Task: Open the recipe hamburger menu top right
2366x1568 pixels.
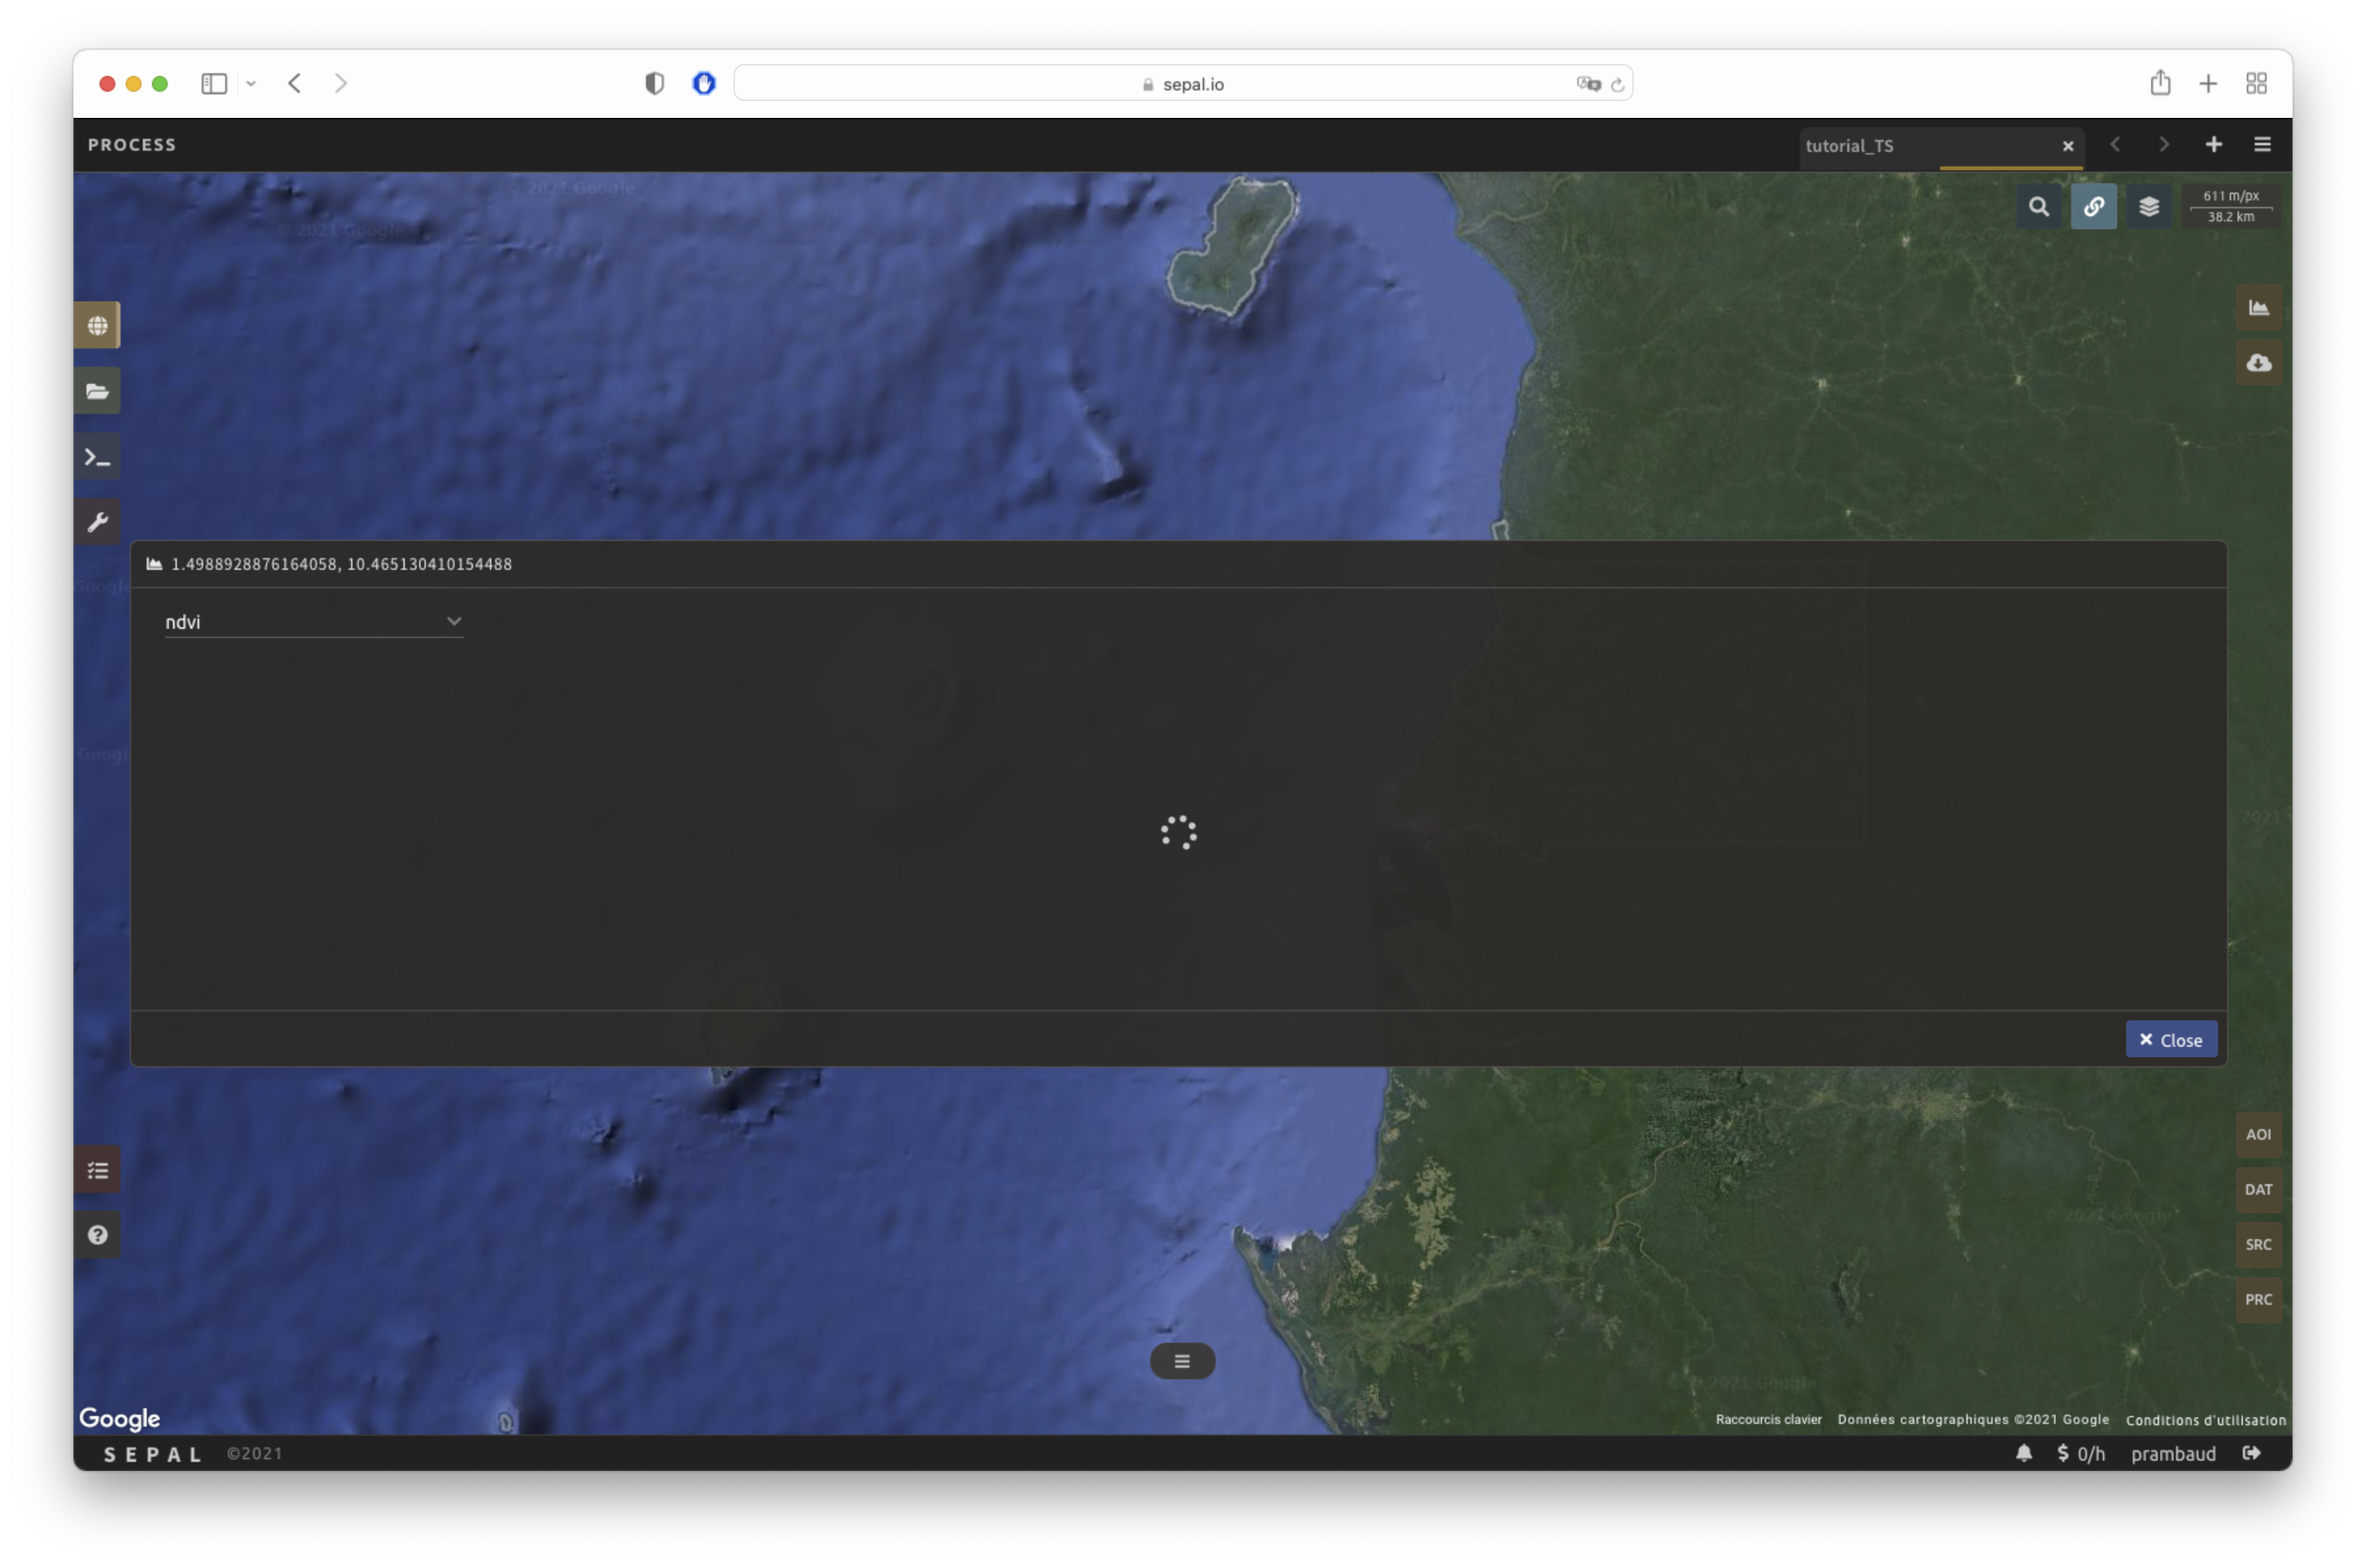Action: (2262, 145)
